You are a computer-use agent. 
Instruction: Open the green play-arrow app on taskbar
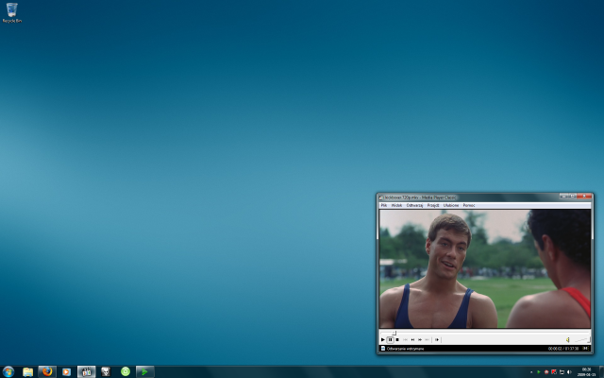144,371
